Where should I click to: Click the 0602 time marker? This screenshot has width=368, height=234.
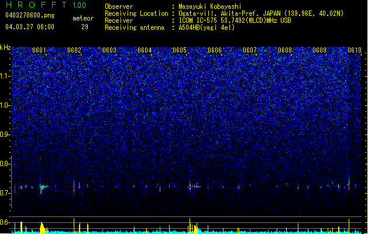(74, 50)
